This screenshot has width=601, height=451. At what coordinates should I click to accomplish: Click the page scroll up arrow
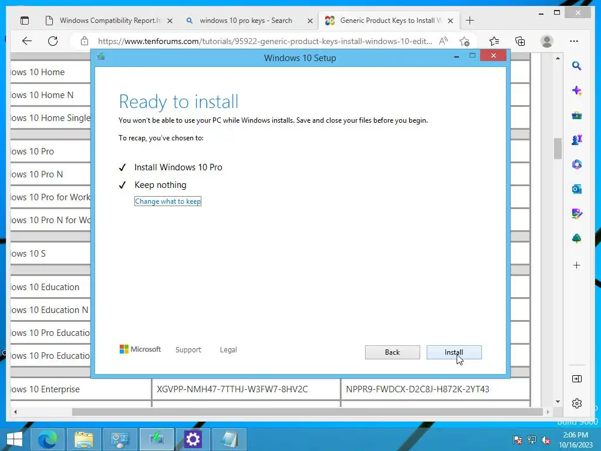pyautogui.click(x=558, y=58)
